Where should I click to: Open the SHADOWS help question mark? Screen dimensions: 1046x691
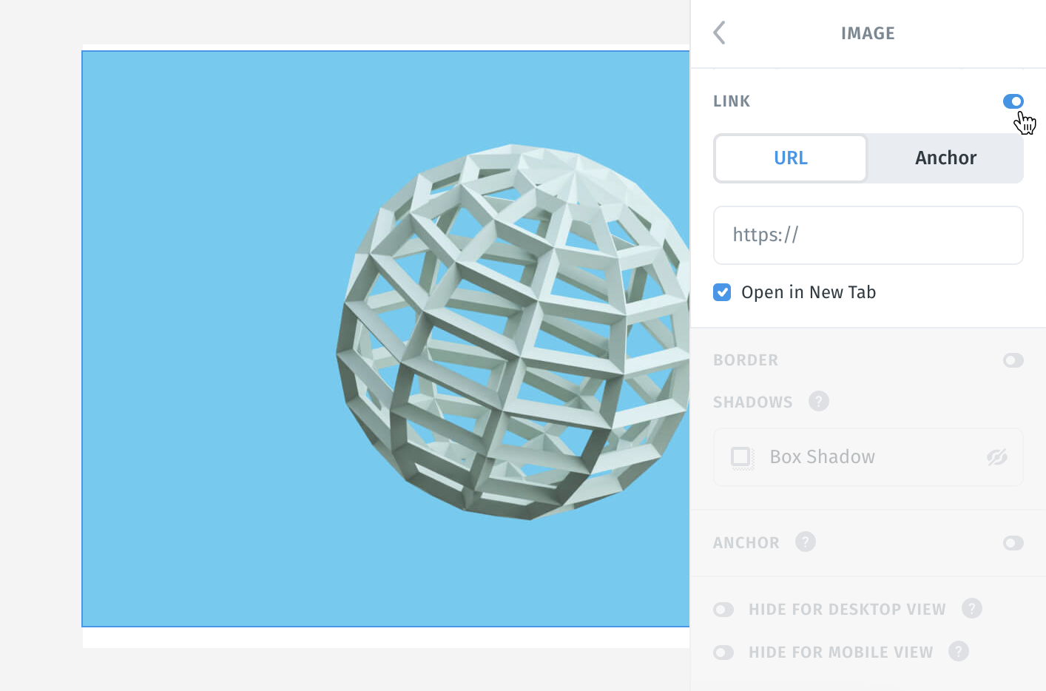(818, 401)
